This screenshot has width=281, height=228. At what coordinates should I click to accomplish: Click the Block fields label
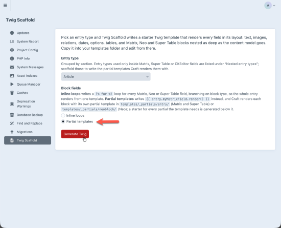pos(71,88)
